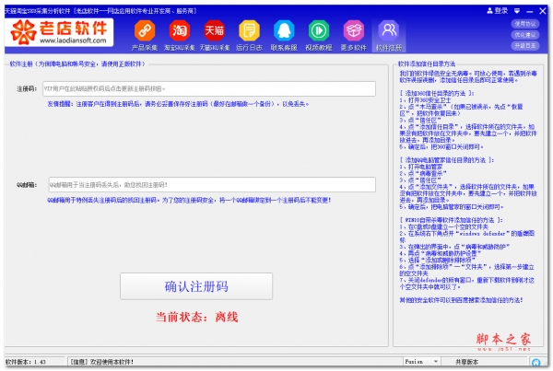Minimize the application window
The height and width of the screenshot is (371, 553).
tap(530, 11)
